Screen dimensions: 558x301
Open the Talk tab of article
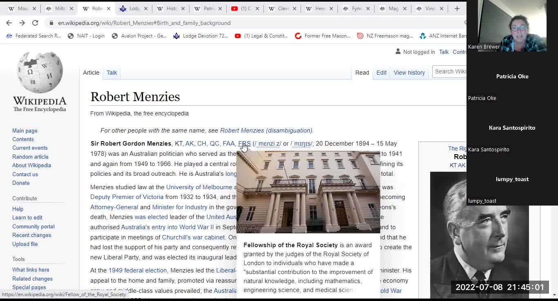pyautogui.click(x=112, y=73)
